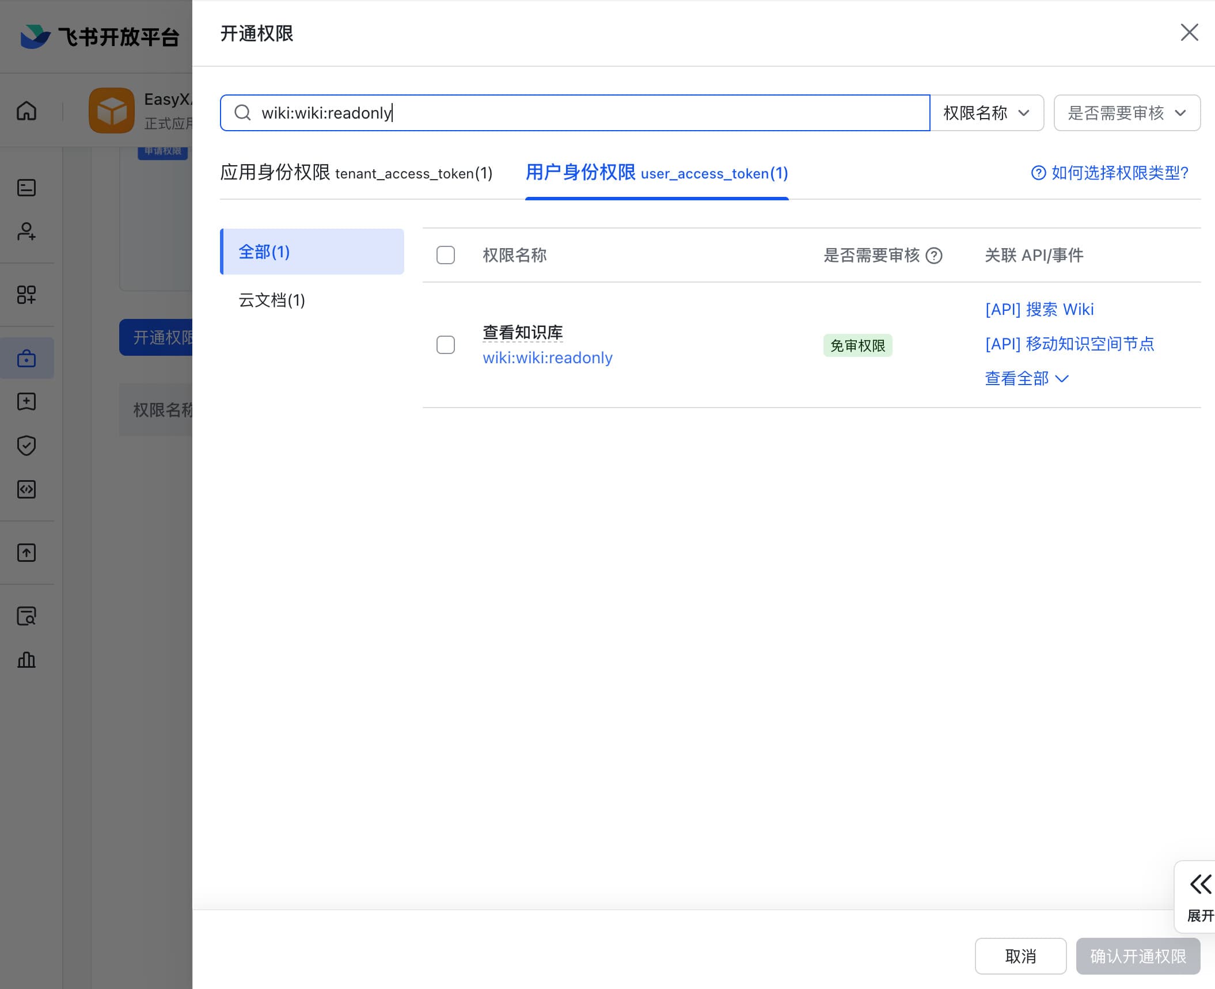Expand 查看全部 associated APIs
Viewport: 1215px width, 989px height.
coord(1027,378)
